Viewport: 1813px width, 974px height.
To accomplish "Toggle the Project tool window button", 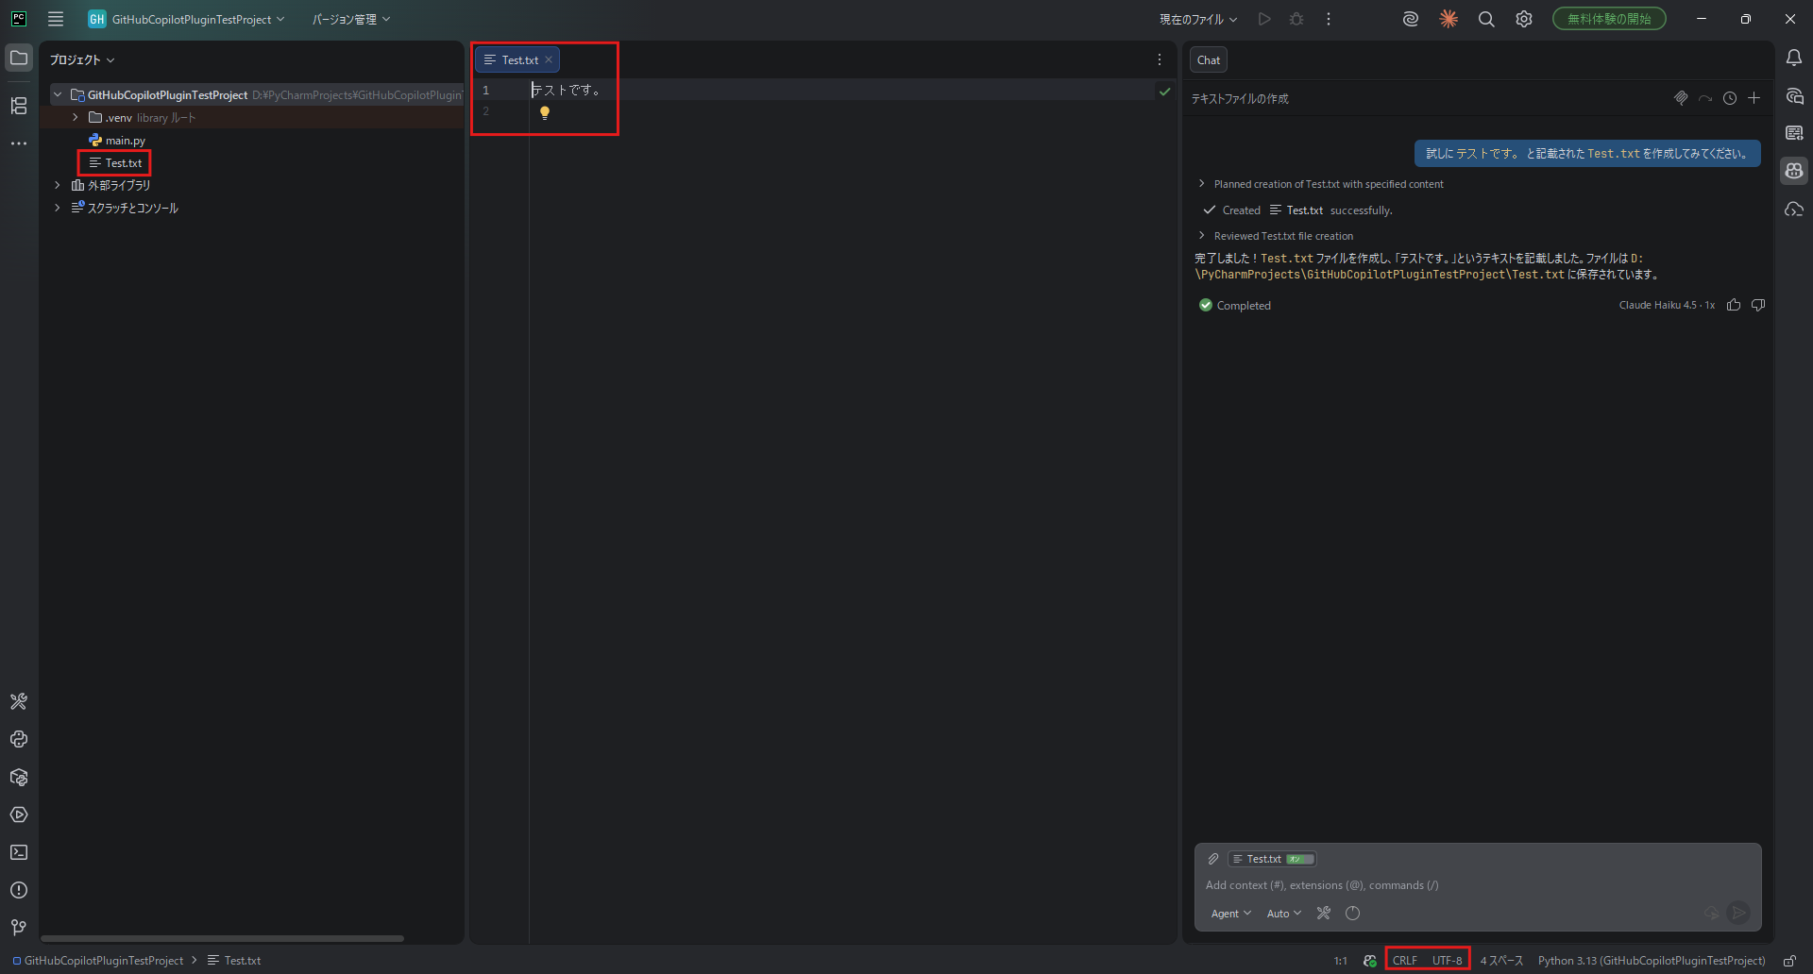I will tap(19, 59).
